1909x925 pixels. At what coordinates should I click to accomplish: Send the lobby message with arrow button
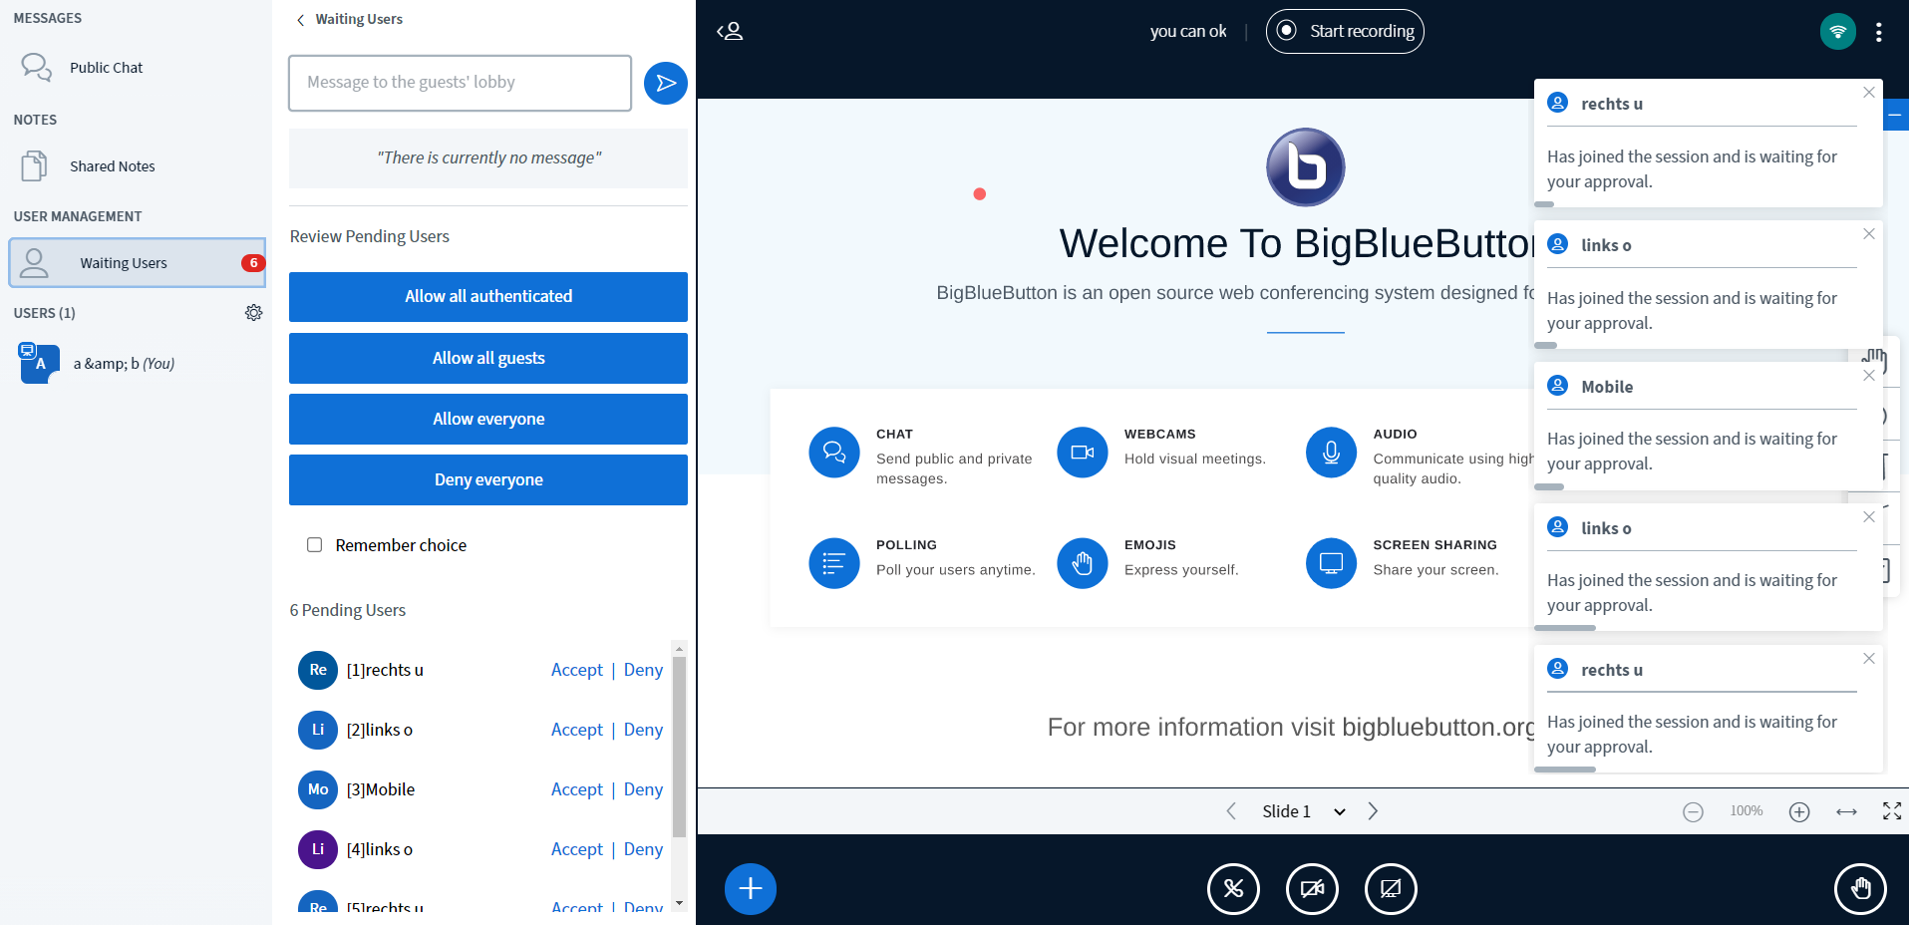click(x=666, y=83)
